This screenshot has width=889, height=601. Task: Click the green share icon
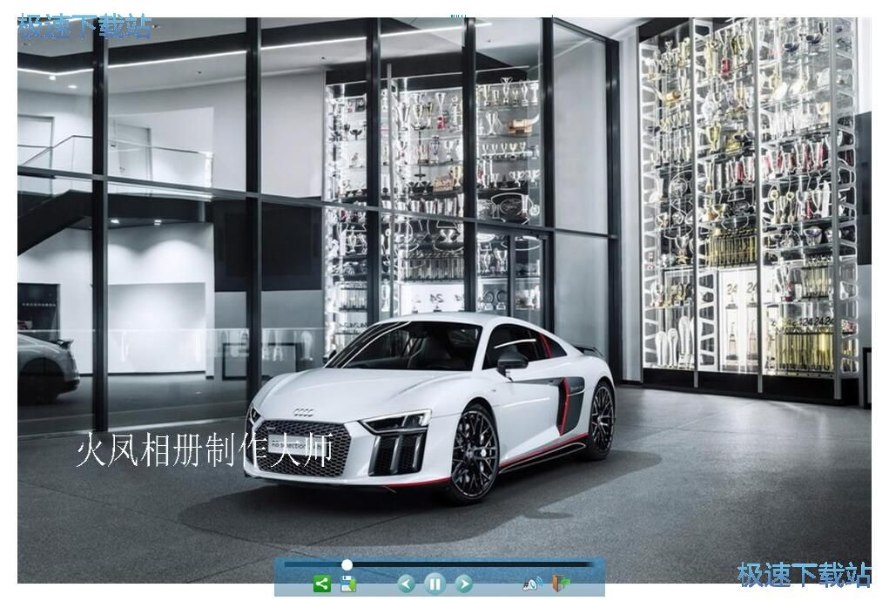tap(321, 584)
